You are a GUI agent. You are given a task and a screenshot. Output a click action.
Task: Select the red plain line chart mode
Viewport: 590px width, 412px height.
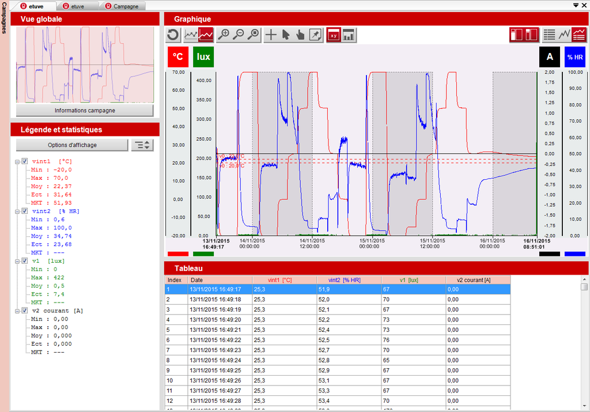click(206, 35)
